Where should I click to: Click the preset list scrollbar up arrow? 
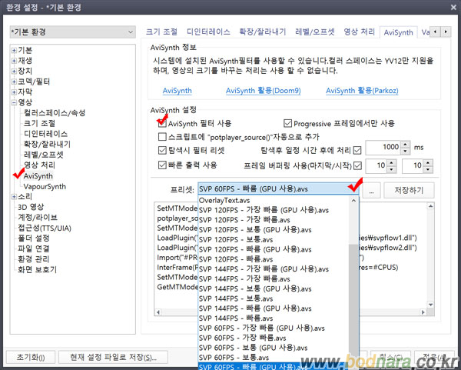pyautogui.click(x=353, y=201)
